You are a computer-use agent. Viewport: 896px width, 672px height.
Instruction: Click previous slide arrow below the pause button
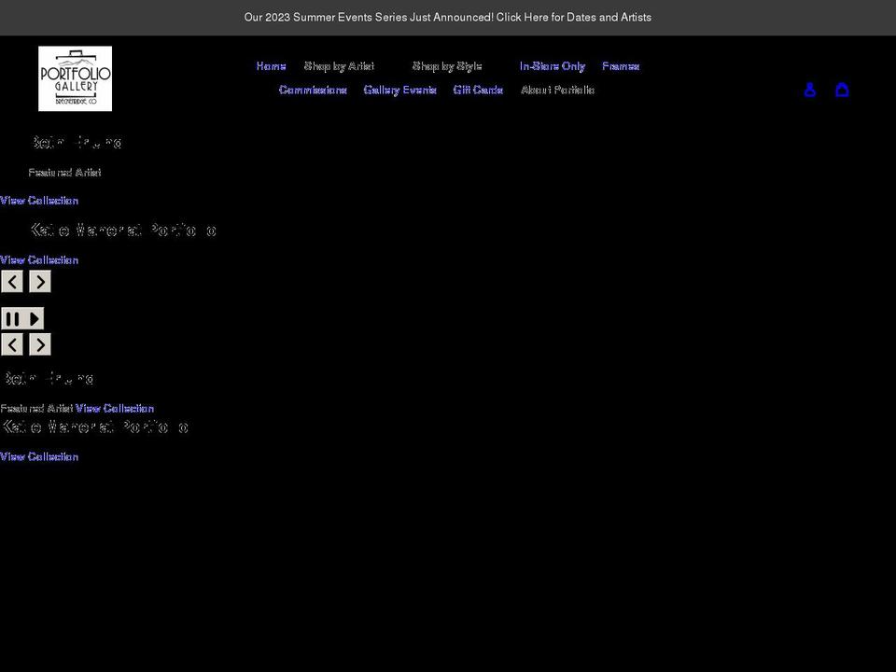click(x=12, y=344)
